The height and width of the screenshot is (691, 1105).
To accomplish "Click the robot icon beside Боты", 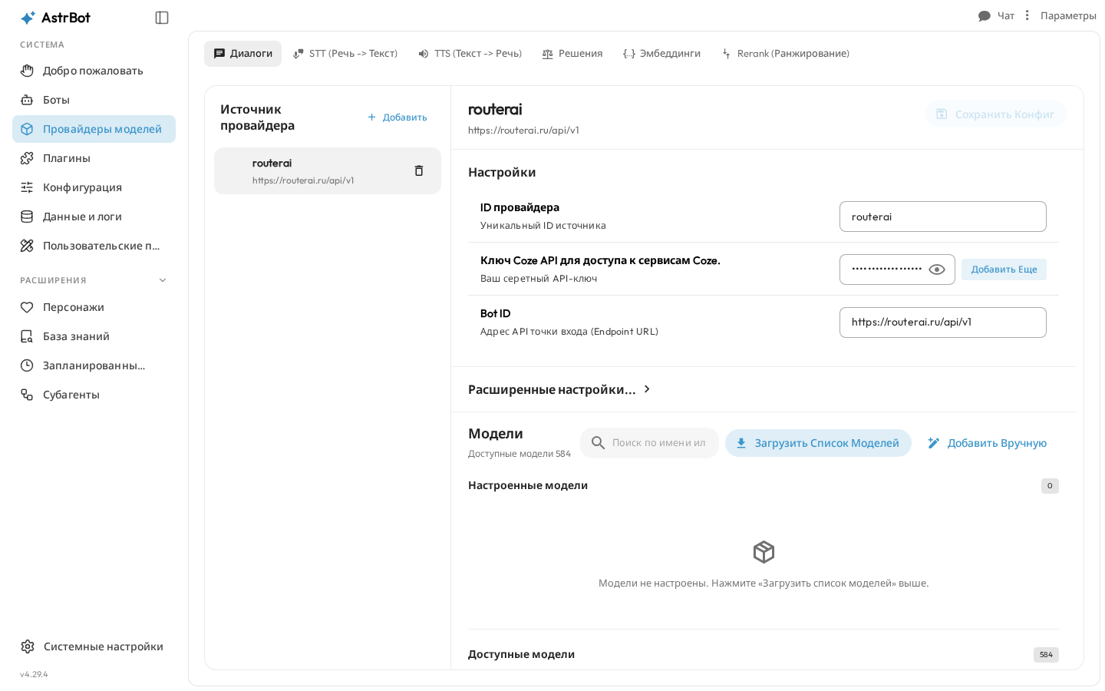I will (27, 100).
